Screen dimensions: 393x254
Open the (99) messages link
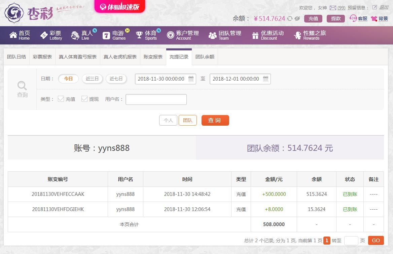(341, 8)
